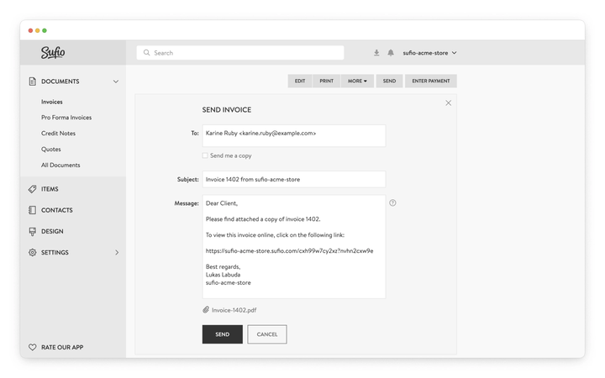This screenshot has height=378, width=605.
Task: Click the Items tag icon
Action: 33,189
